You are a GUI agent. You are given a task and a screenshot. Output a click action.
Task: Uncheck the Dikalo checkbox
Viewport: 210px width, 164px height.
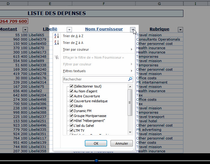71,106
